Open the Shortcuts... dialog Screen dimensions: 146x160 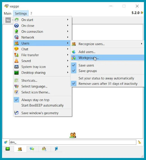42,80
